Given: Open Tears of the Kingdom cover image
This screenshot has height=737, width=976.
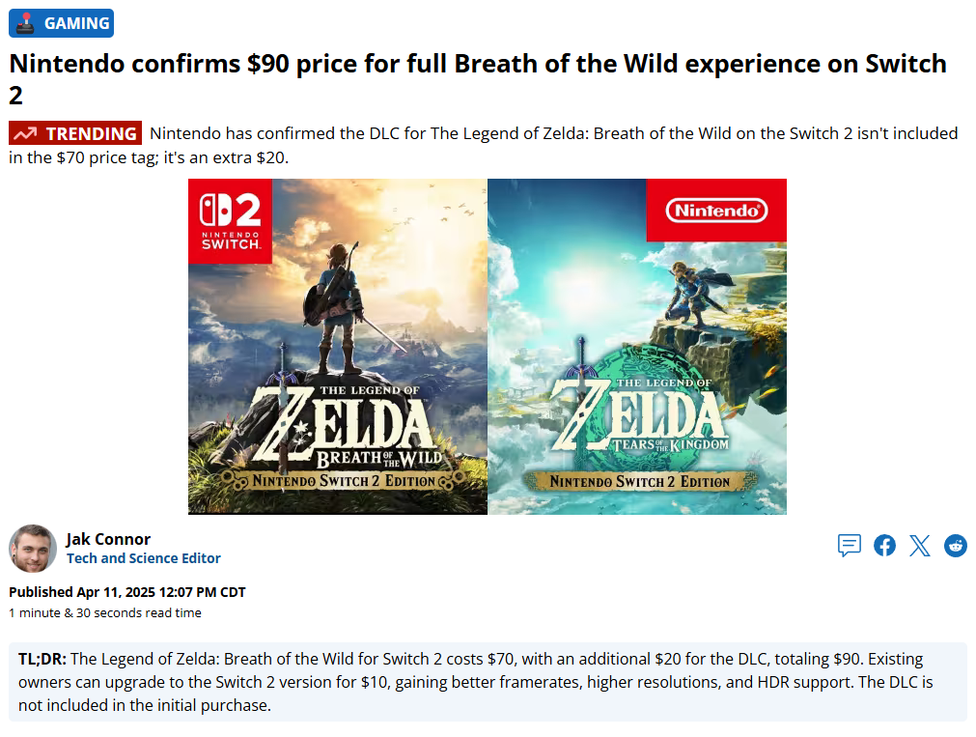Looking at the screenshot, I should coord(637,347).
